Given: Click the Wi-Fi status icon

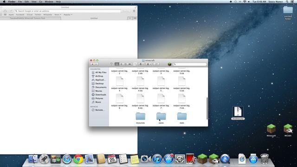Looking at the screenshot, I should (245, 1).
